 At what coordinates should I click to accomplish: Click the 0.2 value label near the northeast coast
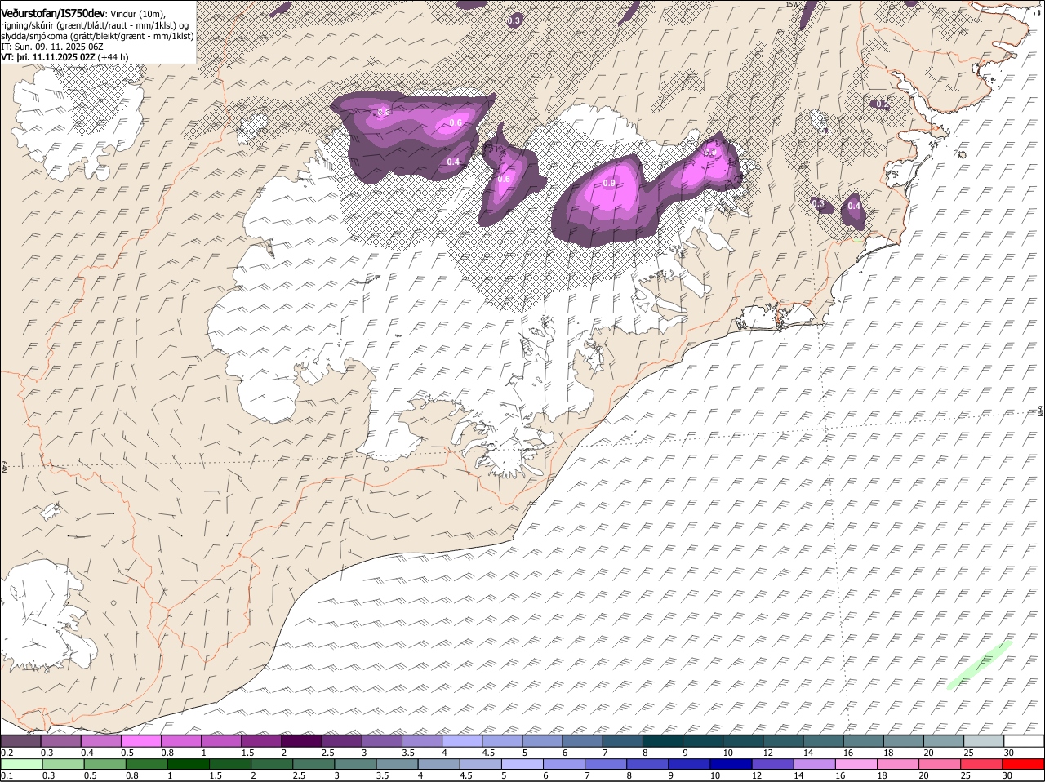[x=883, y=104]
